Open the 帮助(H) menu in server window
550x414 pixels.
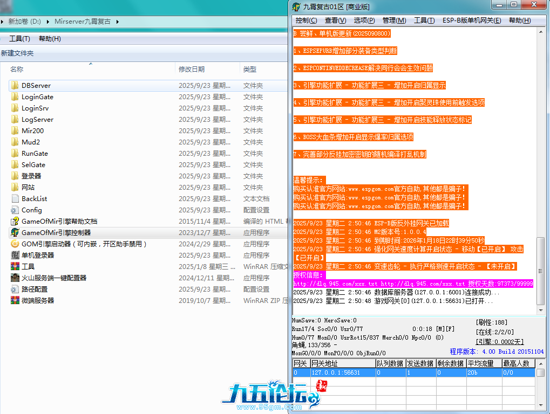(520, 20)
